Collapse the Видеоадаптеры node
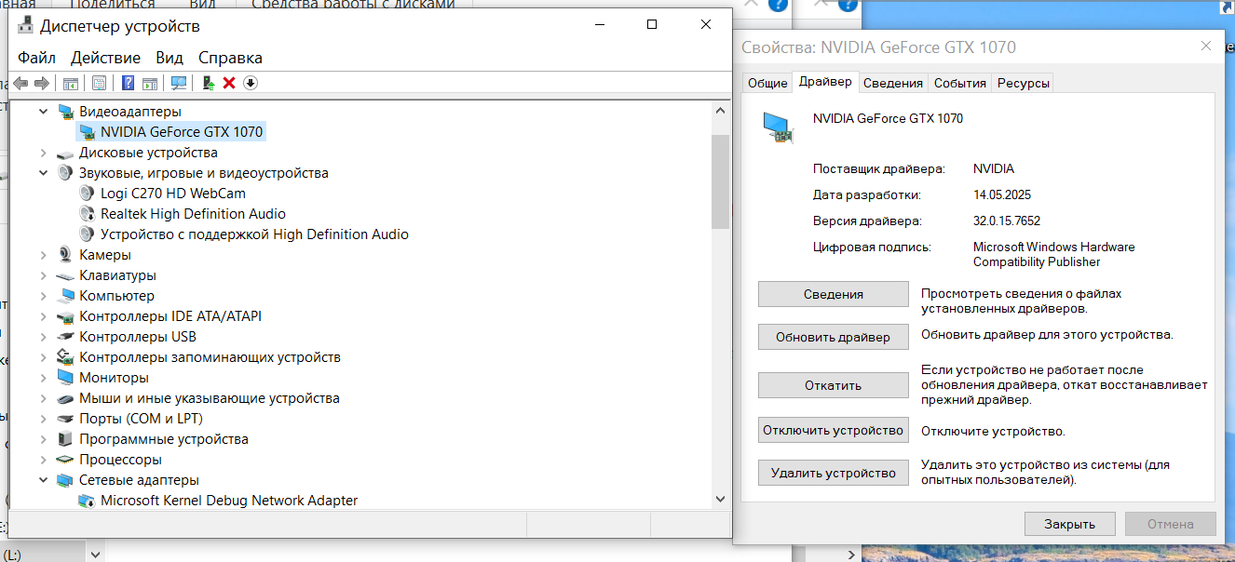1235x562 pixels. coord(44,112)
